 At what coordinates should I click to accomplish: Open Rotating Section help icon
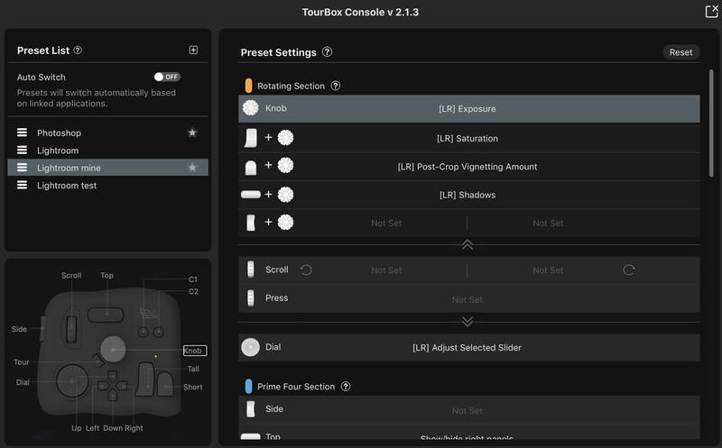pyautogui.click(x=336, y=86)
